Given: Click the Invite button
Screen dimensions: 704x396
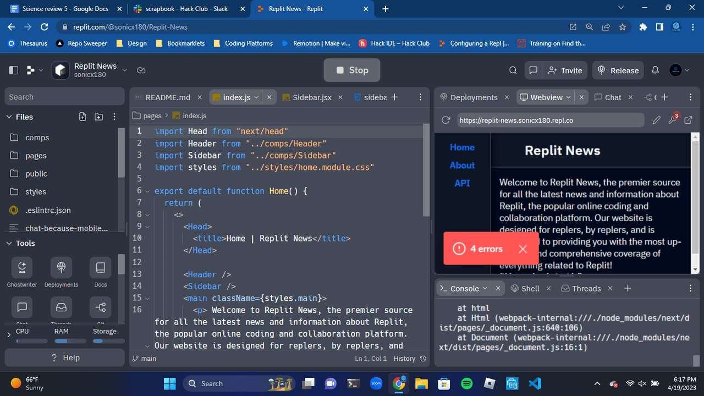Looking at the screenshot, I should coord(565,70).
